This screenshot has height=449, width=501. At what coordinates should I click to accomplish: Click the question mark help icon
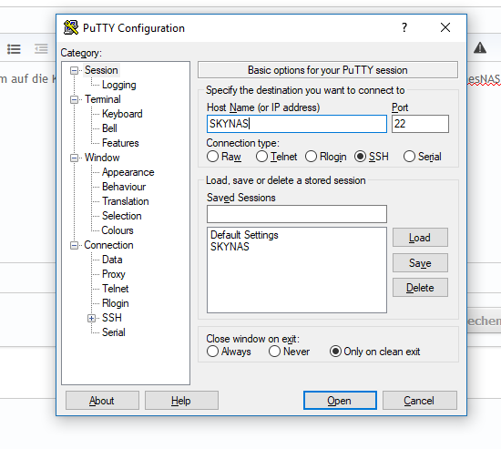click(x=404, y=27)
